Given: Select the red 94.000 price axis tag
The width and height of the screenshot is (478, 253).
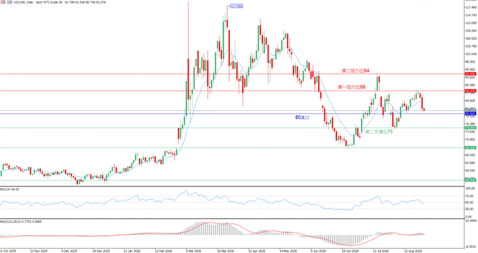Looking at the screenshot, I should [x=471, y=74].
